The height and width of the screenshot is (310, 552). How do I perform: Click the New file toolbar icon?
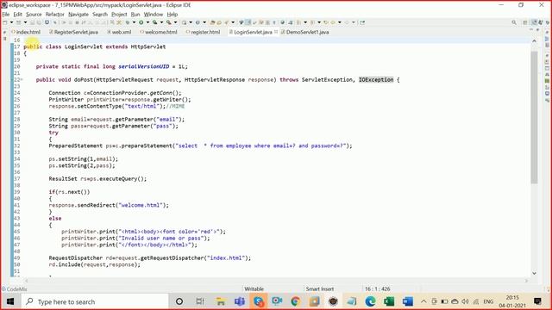[5, 22]
